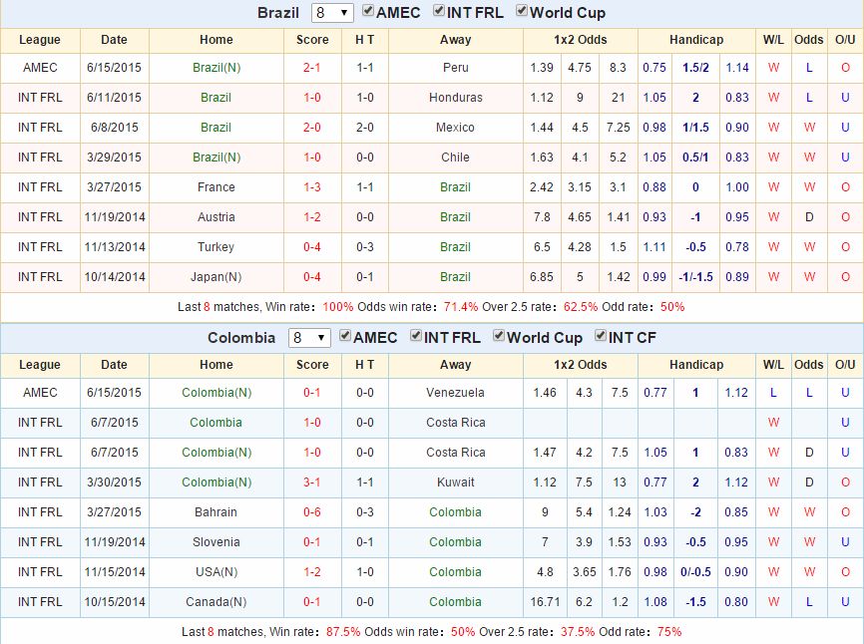Click Colombia over 2.5 rate 37.5%
864x644 pixels.
pos(578,631)
